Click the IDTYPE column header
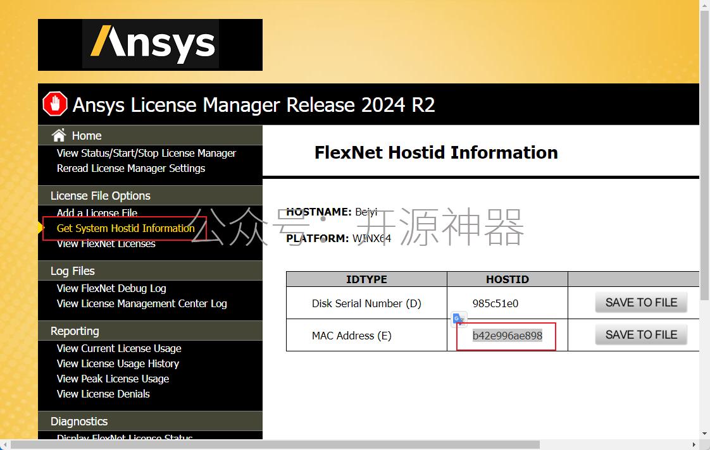The image size is (710, 450). (366, 279)
